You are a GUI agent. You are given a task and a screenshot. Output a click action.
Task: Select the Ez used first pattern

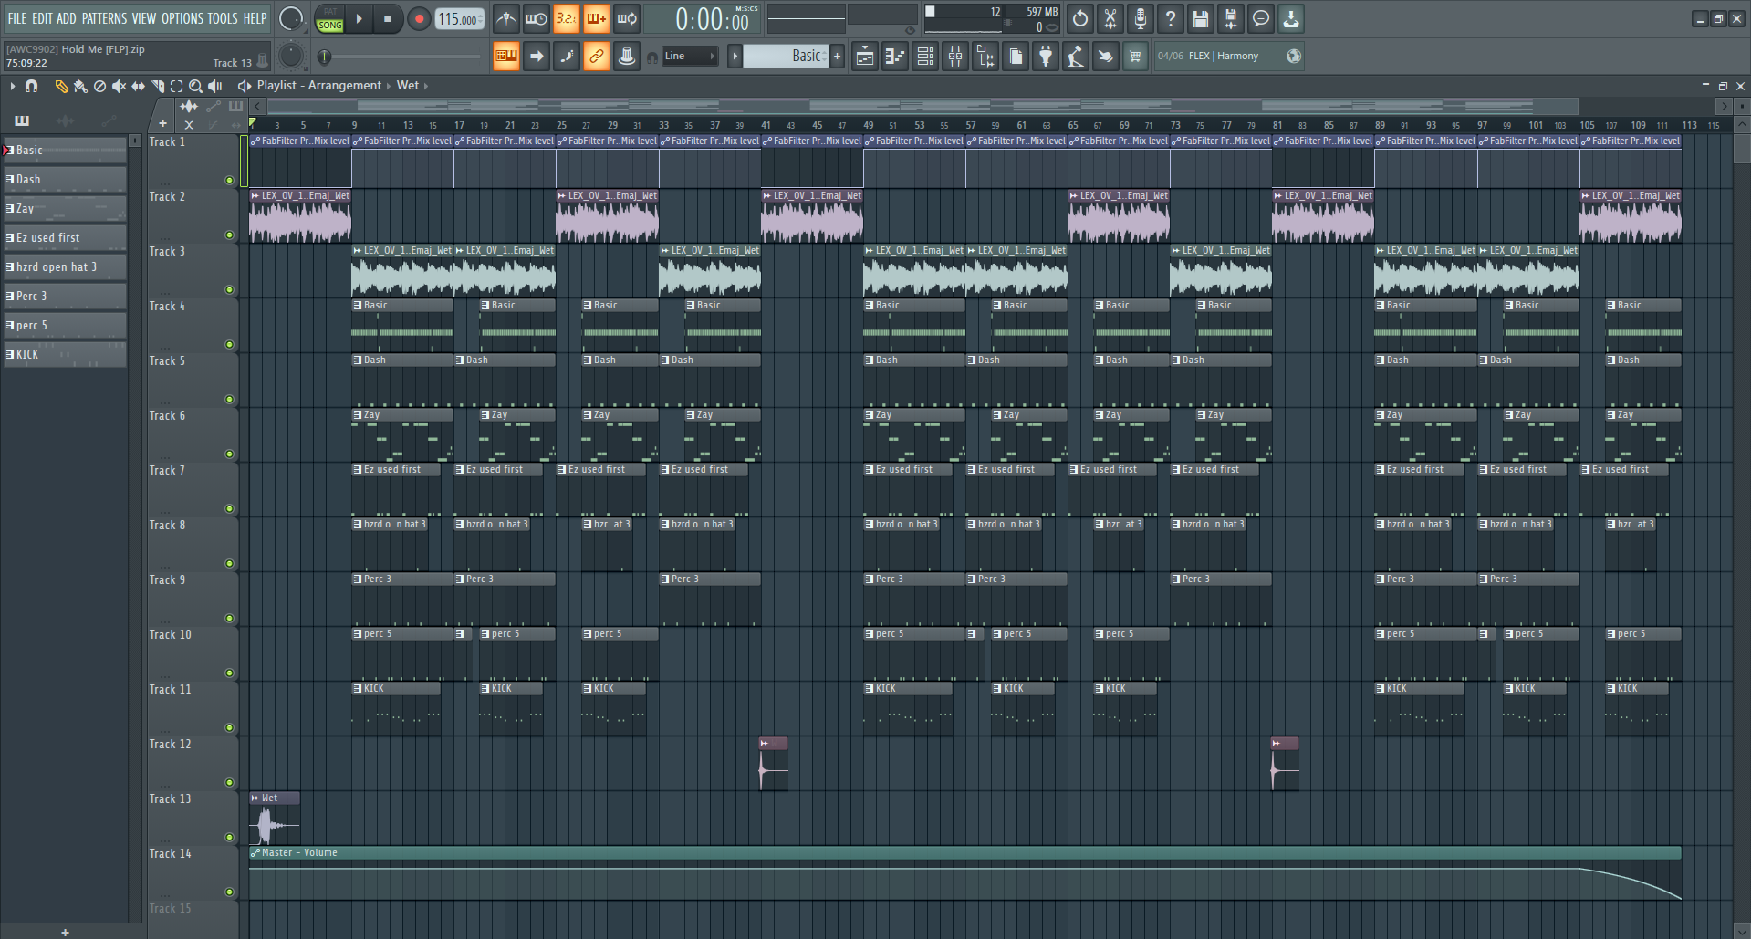coord(65,238)
